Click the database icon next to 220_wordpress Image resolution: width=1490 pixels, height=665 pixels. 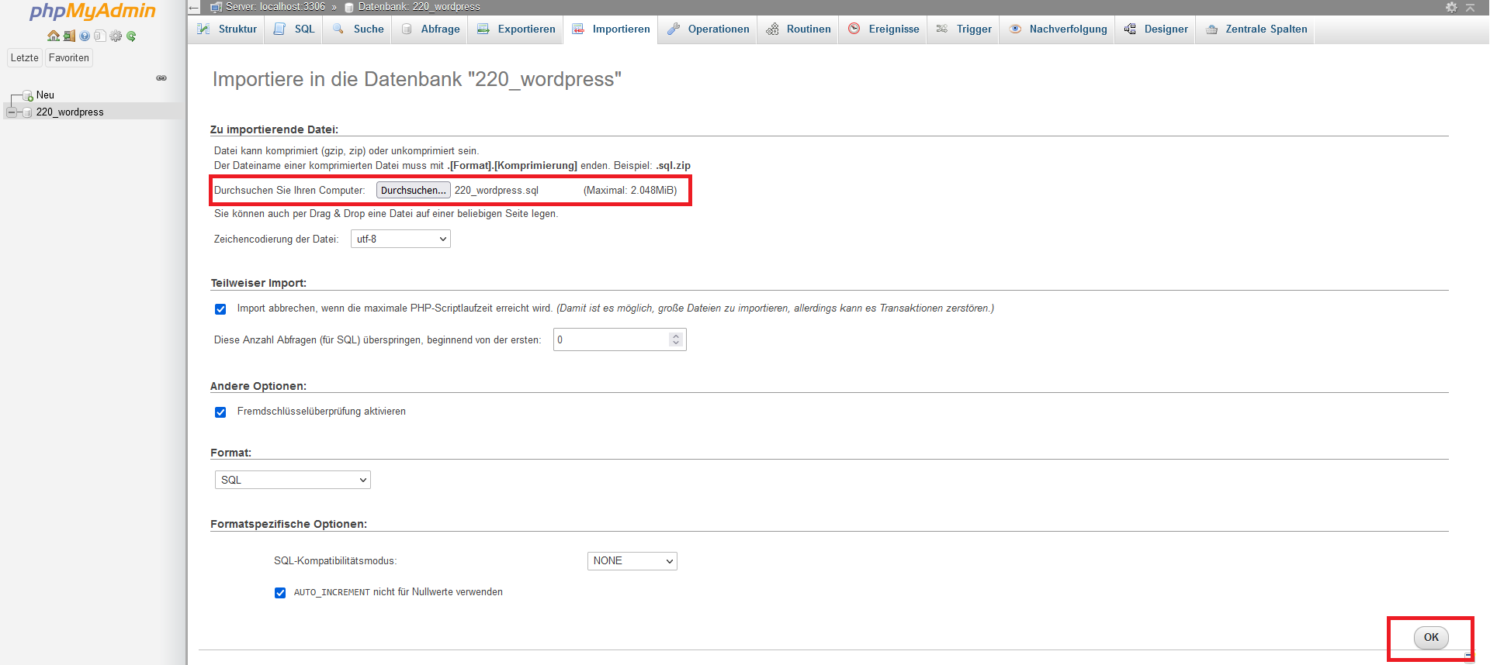point(28,112)
